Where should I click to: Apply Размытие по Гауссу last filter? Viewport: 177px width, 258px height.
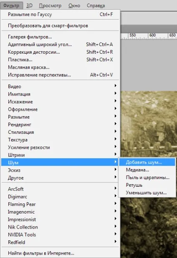pos(61,15)
